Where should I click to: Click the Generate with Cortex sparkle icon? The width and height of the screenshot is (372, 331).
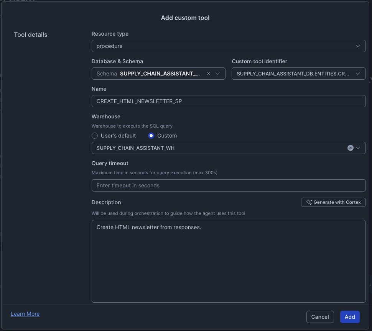coord(309,202)
